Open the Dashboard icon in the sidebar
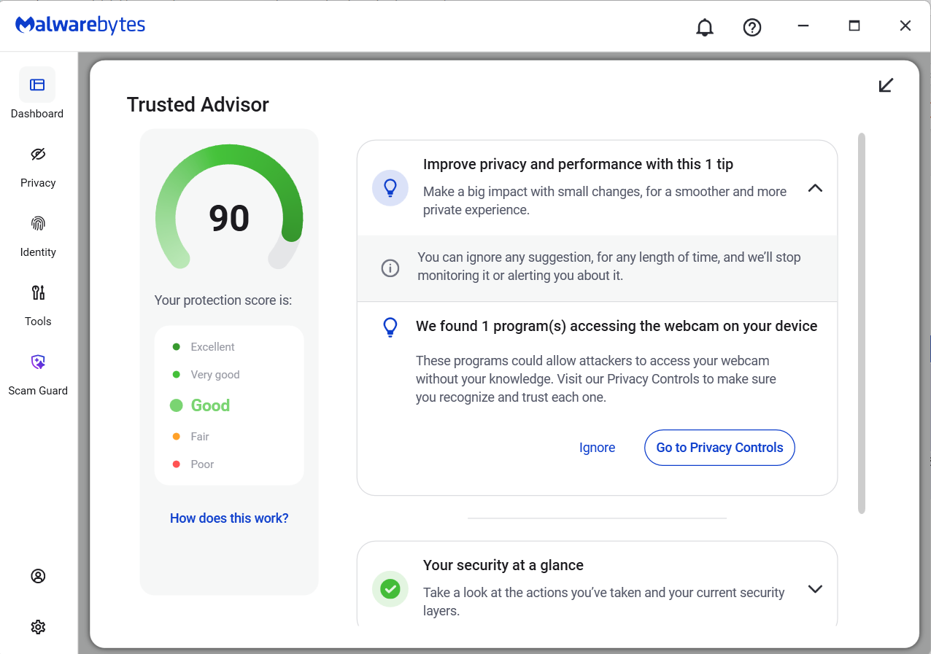931x654 pixels. (37, 85)
